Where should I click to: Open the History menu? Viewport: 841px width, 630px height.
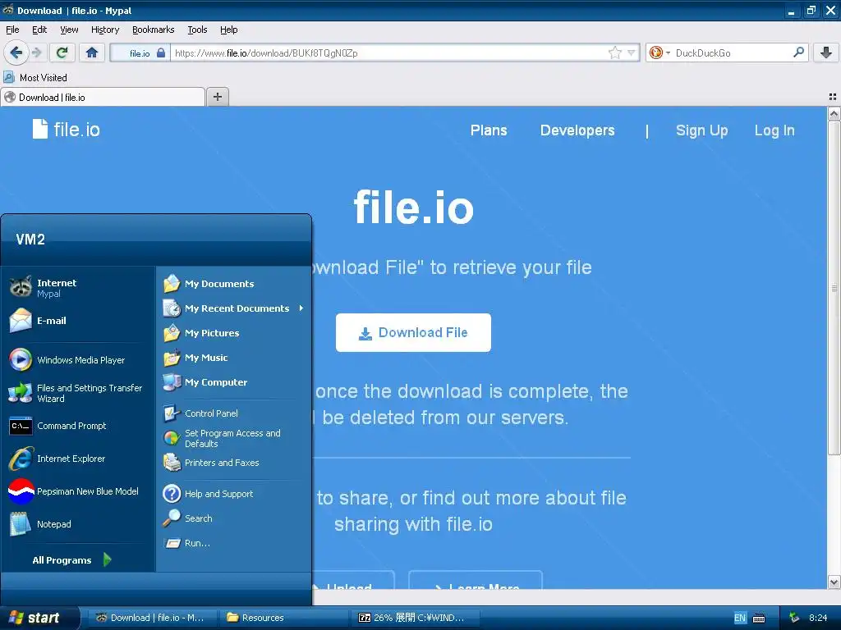click(x=105, y=30)
